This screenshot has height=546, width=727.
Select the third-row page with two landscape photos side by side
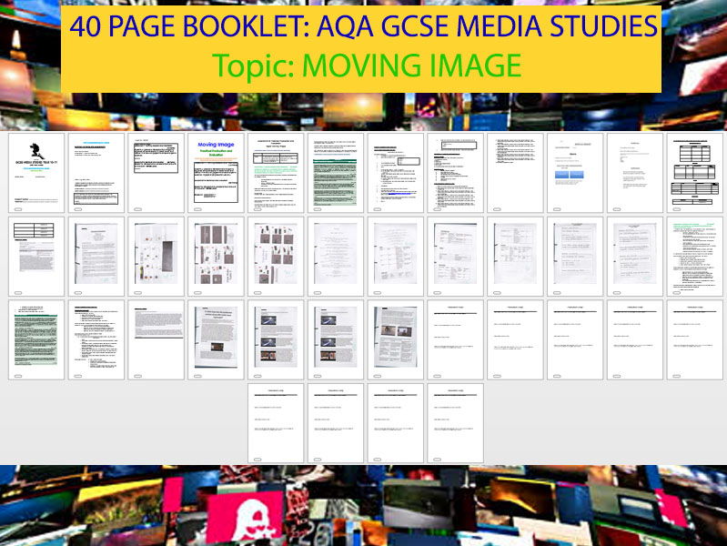click(396, 339)
